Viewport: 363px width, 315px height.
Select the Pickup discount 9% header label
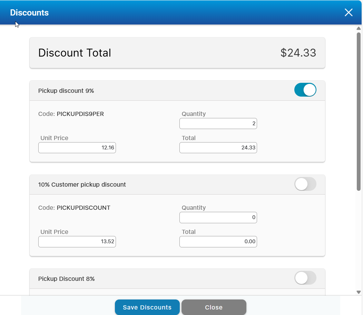coord(66,91)
